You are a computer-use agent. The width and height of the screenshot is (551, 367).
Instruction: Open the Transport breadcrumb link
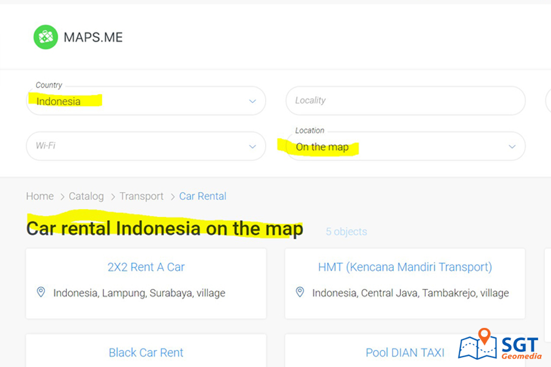click(x=141, y=196)
